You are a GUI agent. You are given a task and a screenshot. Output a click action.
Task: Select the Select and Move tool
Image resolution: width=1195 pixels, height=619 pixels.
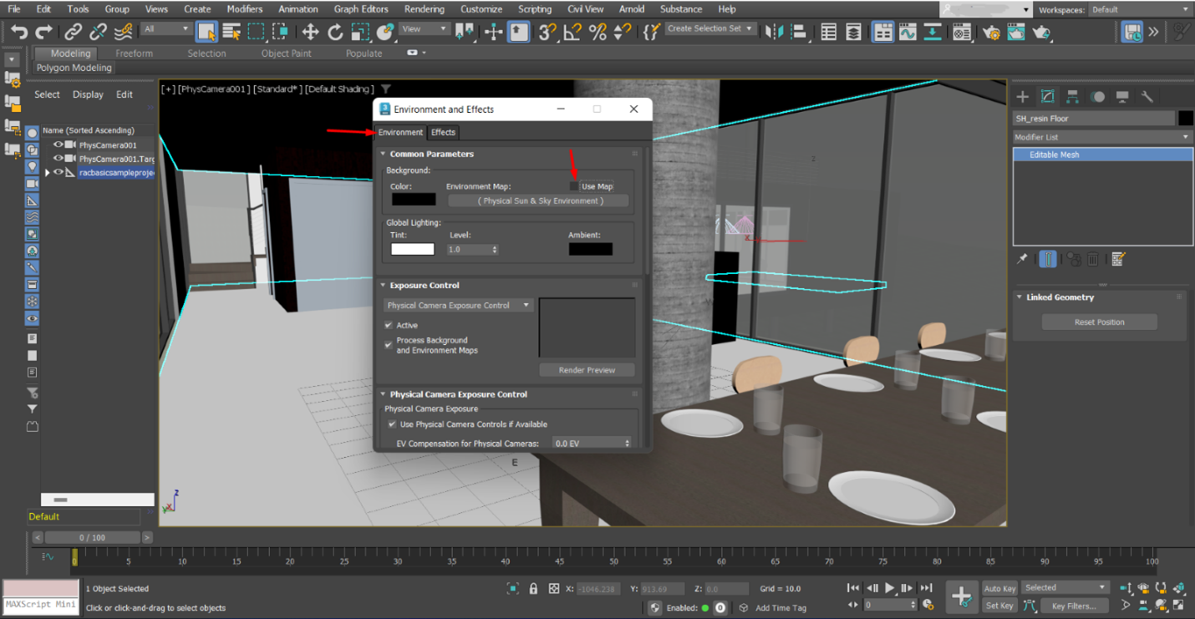(309, 32)
